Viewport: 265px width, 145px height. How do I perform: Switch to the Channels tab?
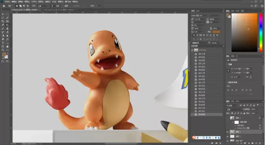[x=233, y=101]
